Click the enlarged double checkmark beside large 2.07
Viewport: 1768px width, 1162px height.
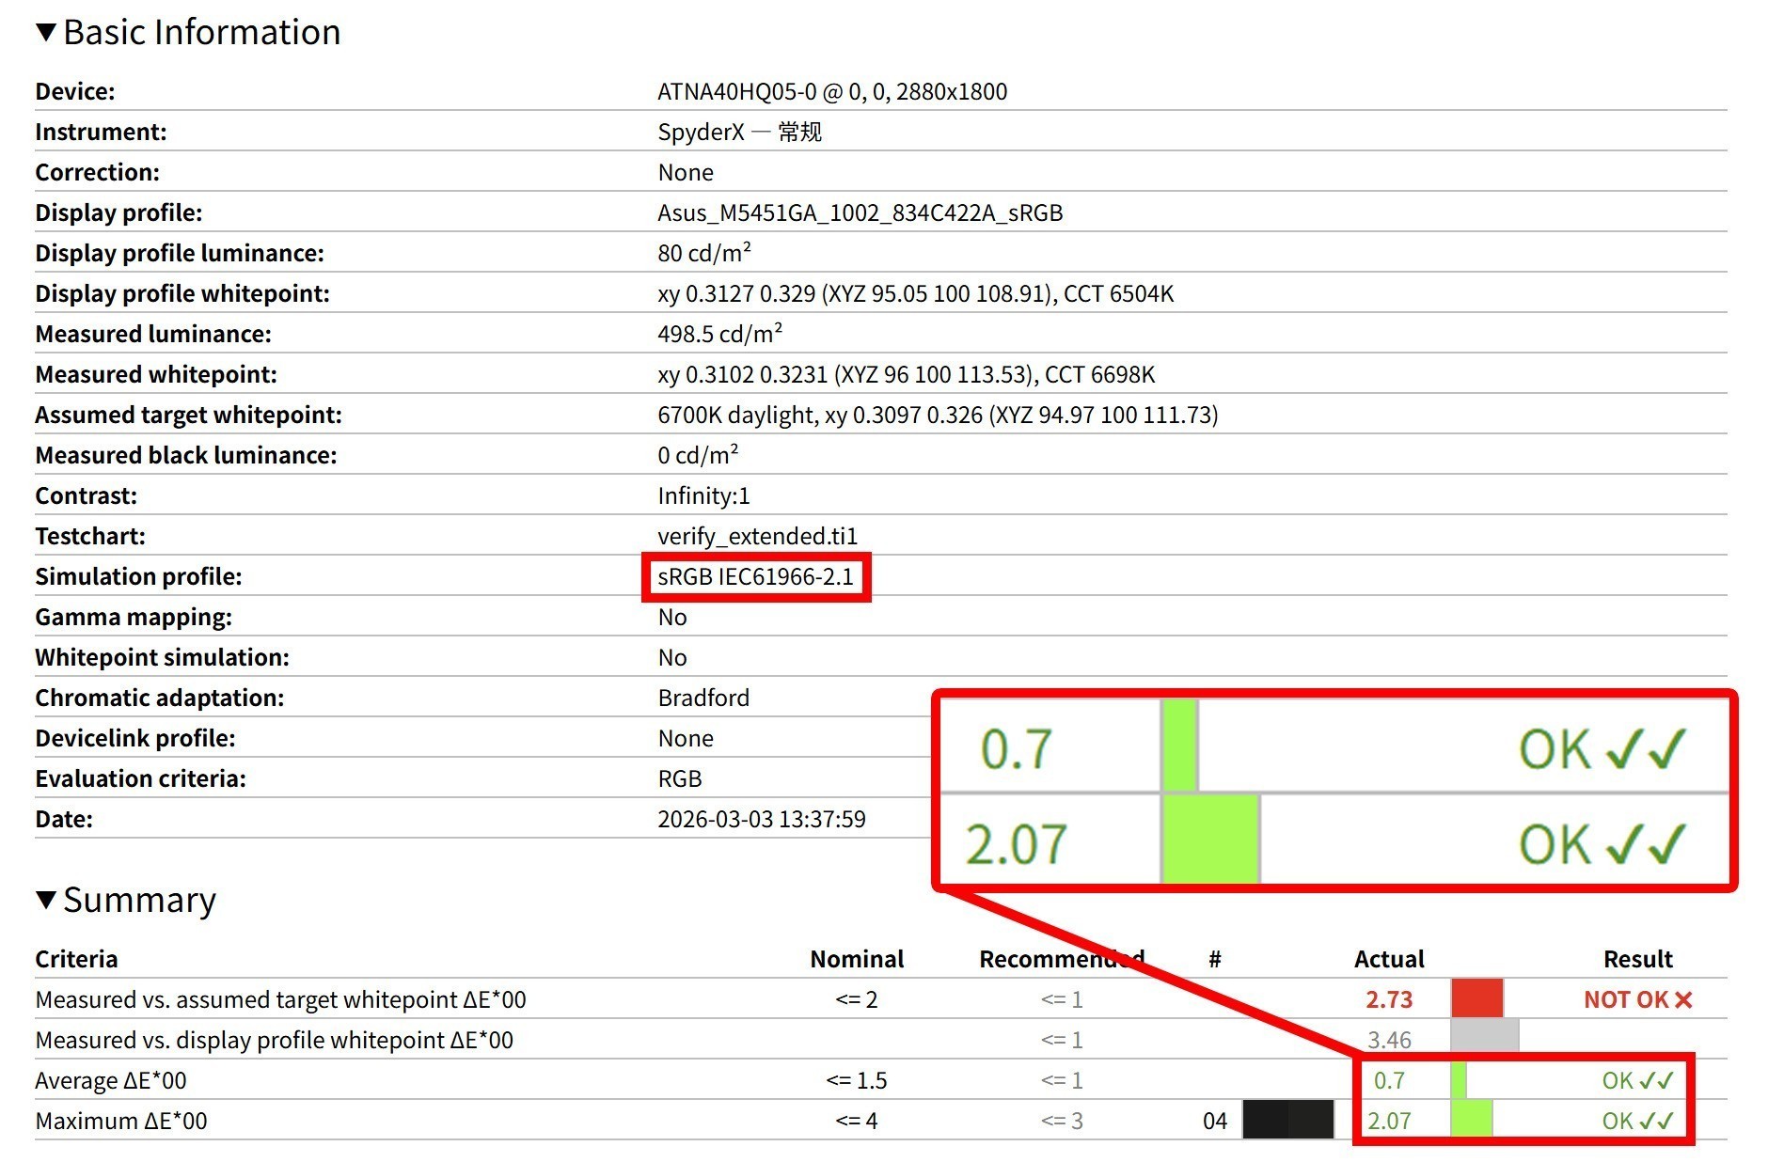coord(1646,844)
